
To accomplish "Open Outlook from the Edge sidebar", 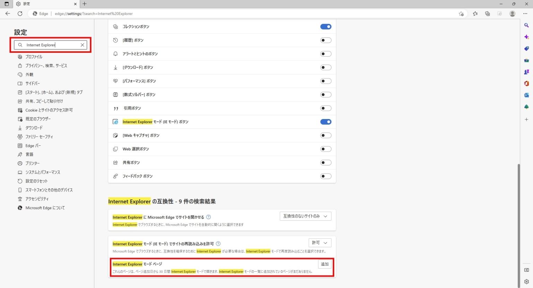I will click(x=526, y=95).
